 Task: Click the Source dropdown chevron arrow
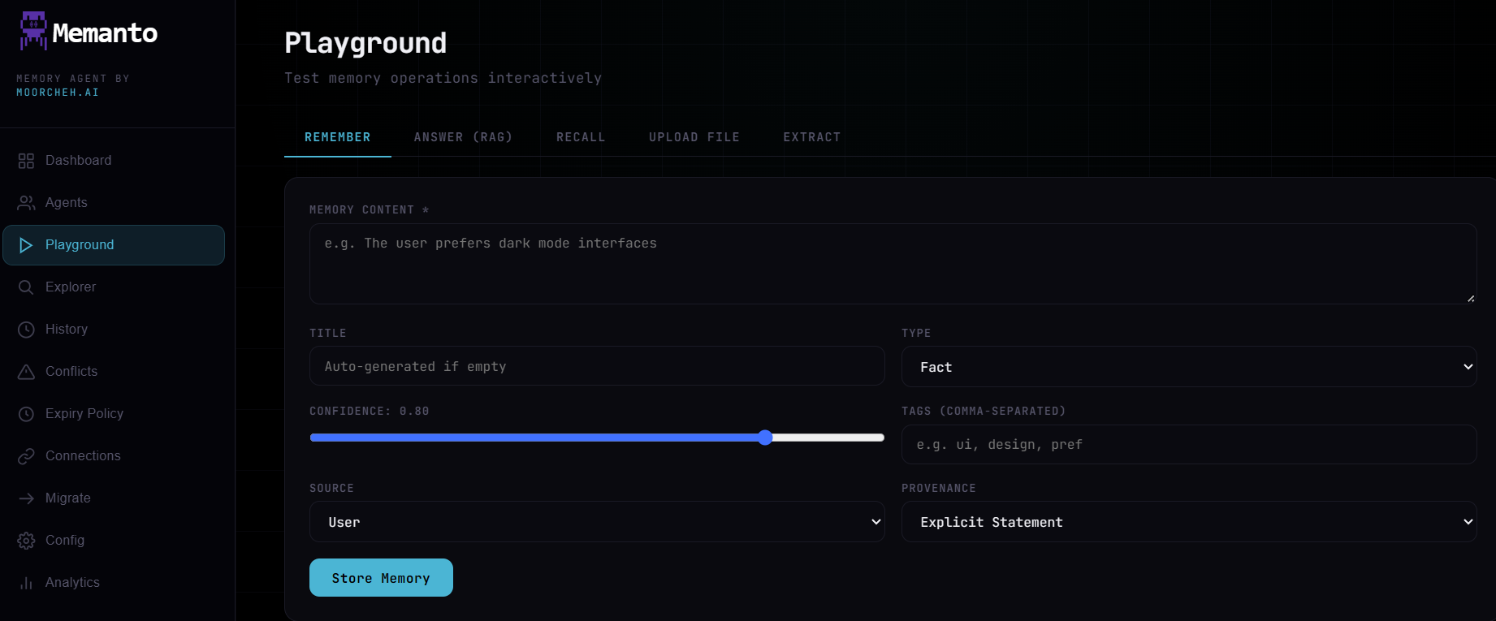click(x=876, y=522)
